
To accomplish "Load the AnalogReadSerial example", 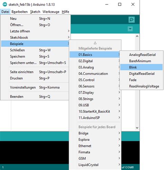I will point(142,55).
